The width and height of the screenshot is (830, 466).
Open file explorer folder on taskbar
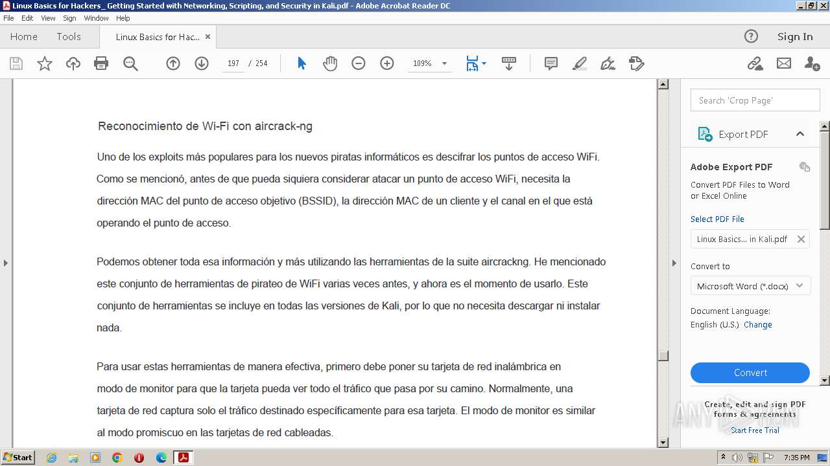tap(73, 458)
